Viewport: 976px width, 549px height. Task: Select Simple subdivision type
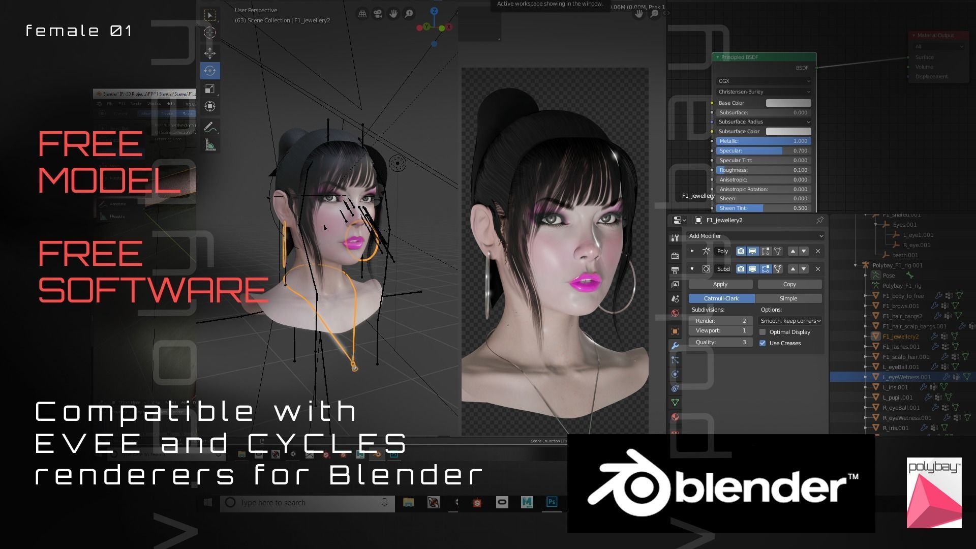pos(788,298)
